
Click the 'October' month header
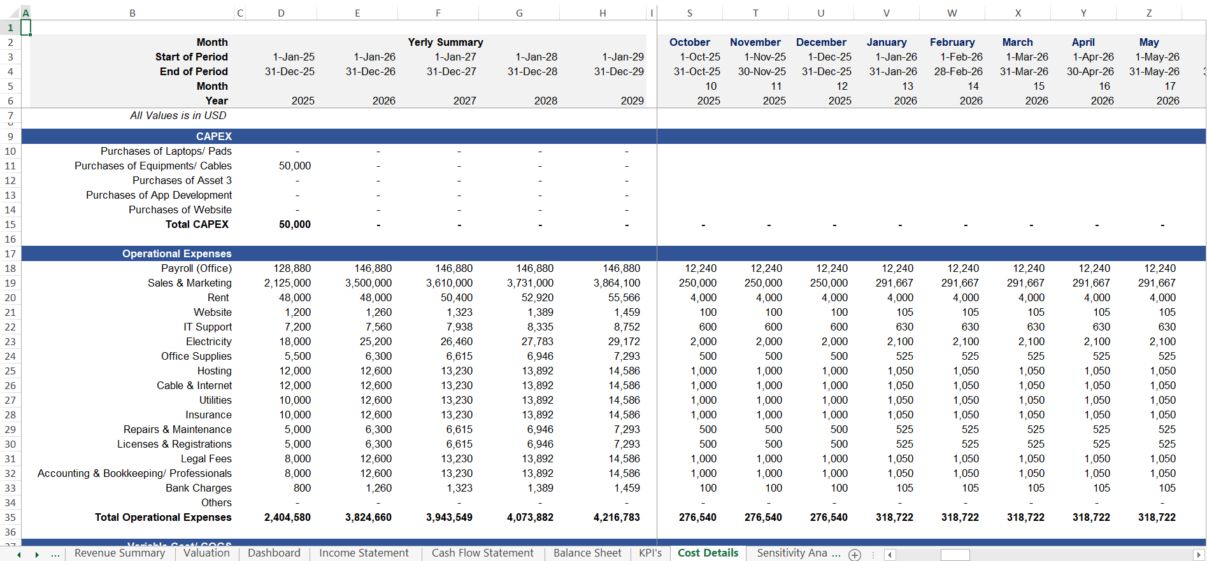click(x=689, y=42)
